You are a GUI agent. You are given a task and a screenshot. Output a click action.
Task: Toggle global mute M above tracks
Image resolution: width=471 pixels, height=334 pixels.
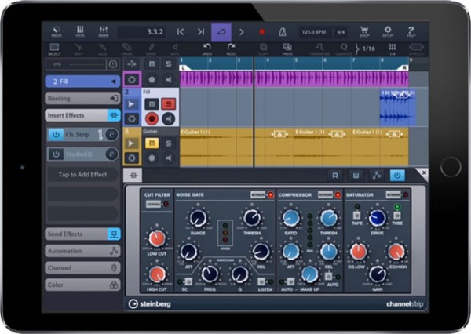pos(152,64)
